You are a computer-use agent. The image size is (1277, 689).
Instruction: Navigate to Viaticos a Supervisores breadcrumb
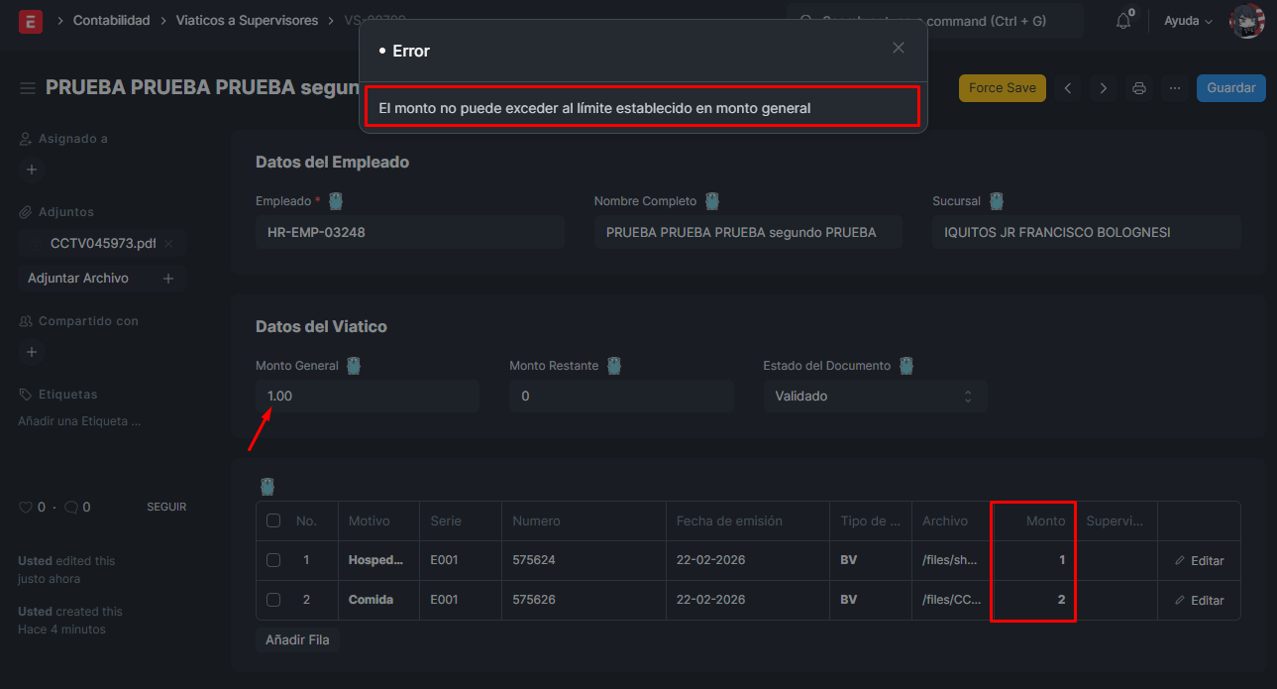pyautogui.click(x=247, y=21)
